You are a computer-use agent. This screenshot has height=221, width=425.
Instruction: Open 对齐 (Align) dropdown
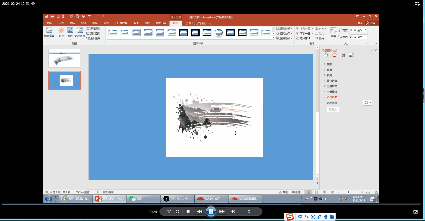(x=320, y=29)
